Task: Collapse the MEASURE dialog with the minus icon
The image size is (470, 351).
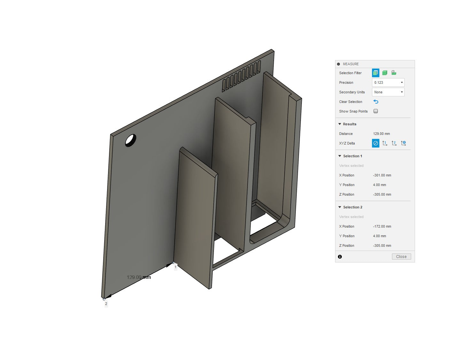Action: pos(339,64)
